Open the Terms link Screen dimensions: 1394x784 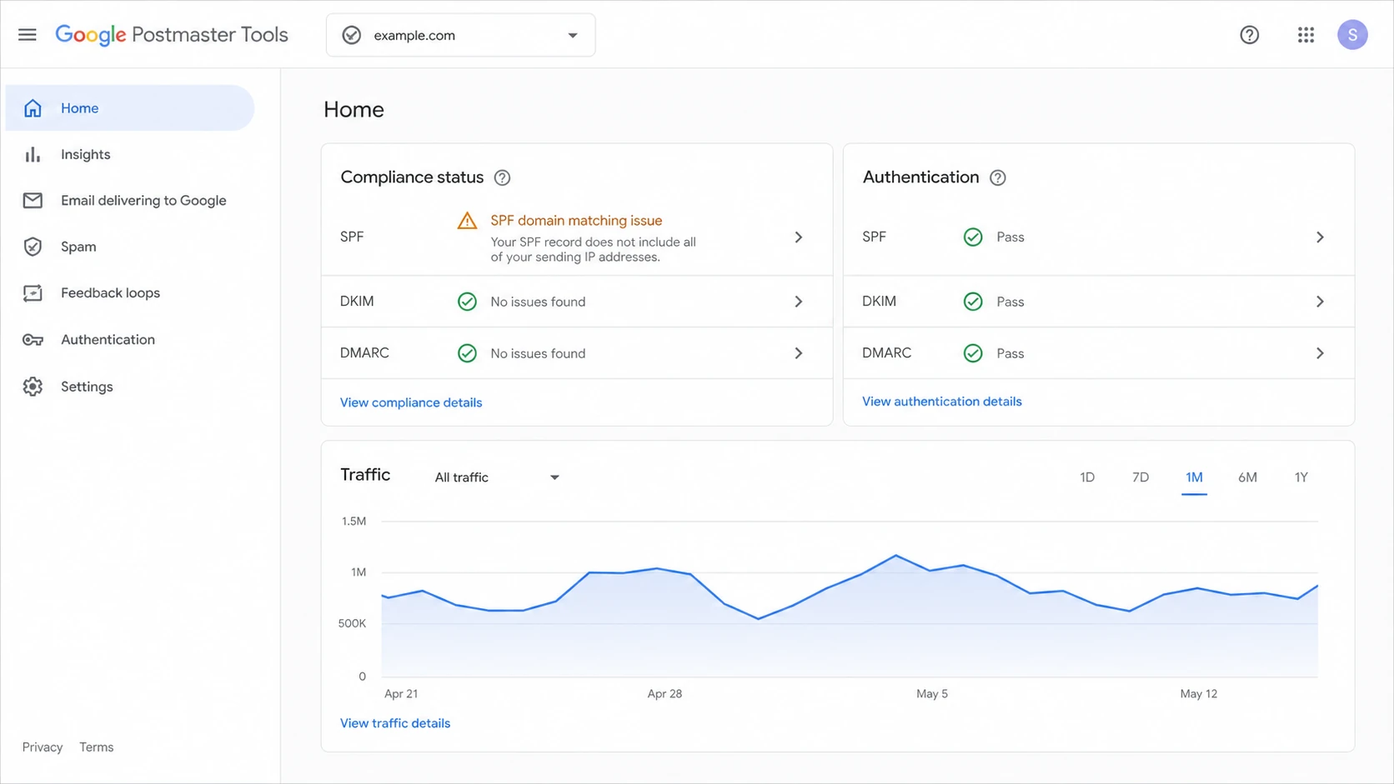coord(97,747)
